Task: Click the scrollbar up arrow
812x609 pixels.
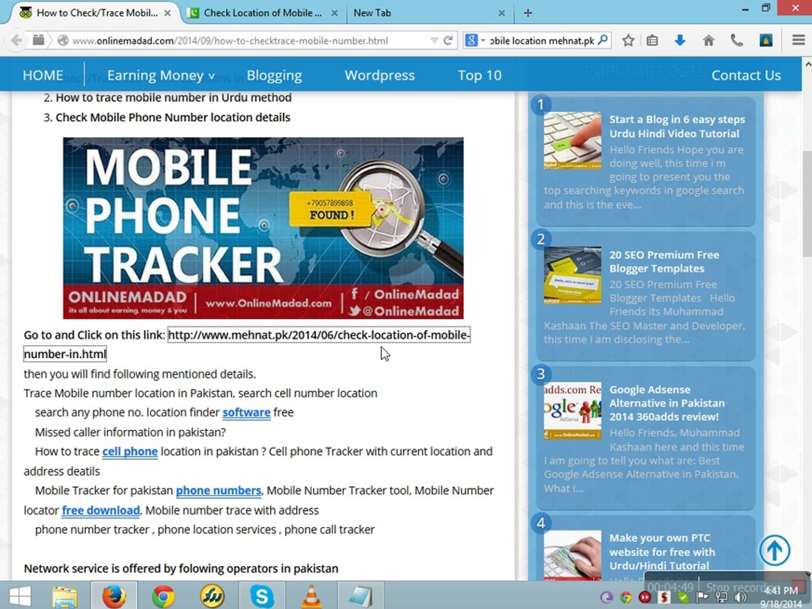Action: coord(807,64)
